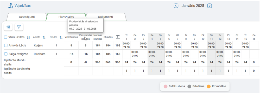
Task: Click the Se 4 weekend day header
Action: (x=152, y=37)
